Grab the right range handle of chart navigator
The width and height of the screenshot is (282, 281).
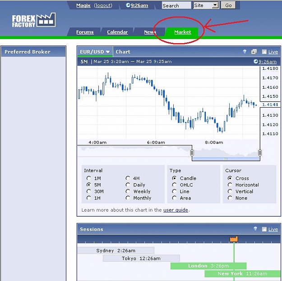[x=260, y=153]
